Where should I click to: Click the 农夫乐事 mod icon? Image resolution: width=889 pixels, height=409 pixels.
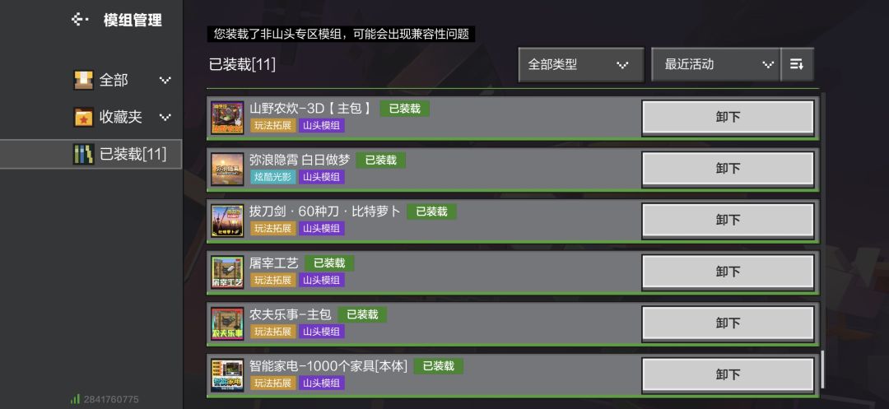tap(227, 323)
